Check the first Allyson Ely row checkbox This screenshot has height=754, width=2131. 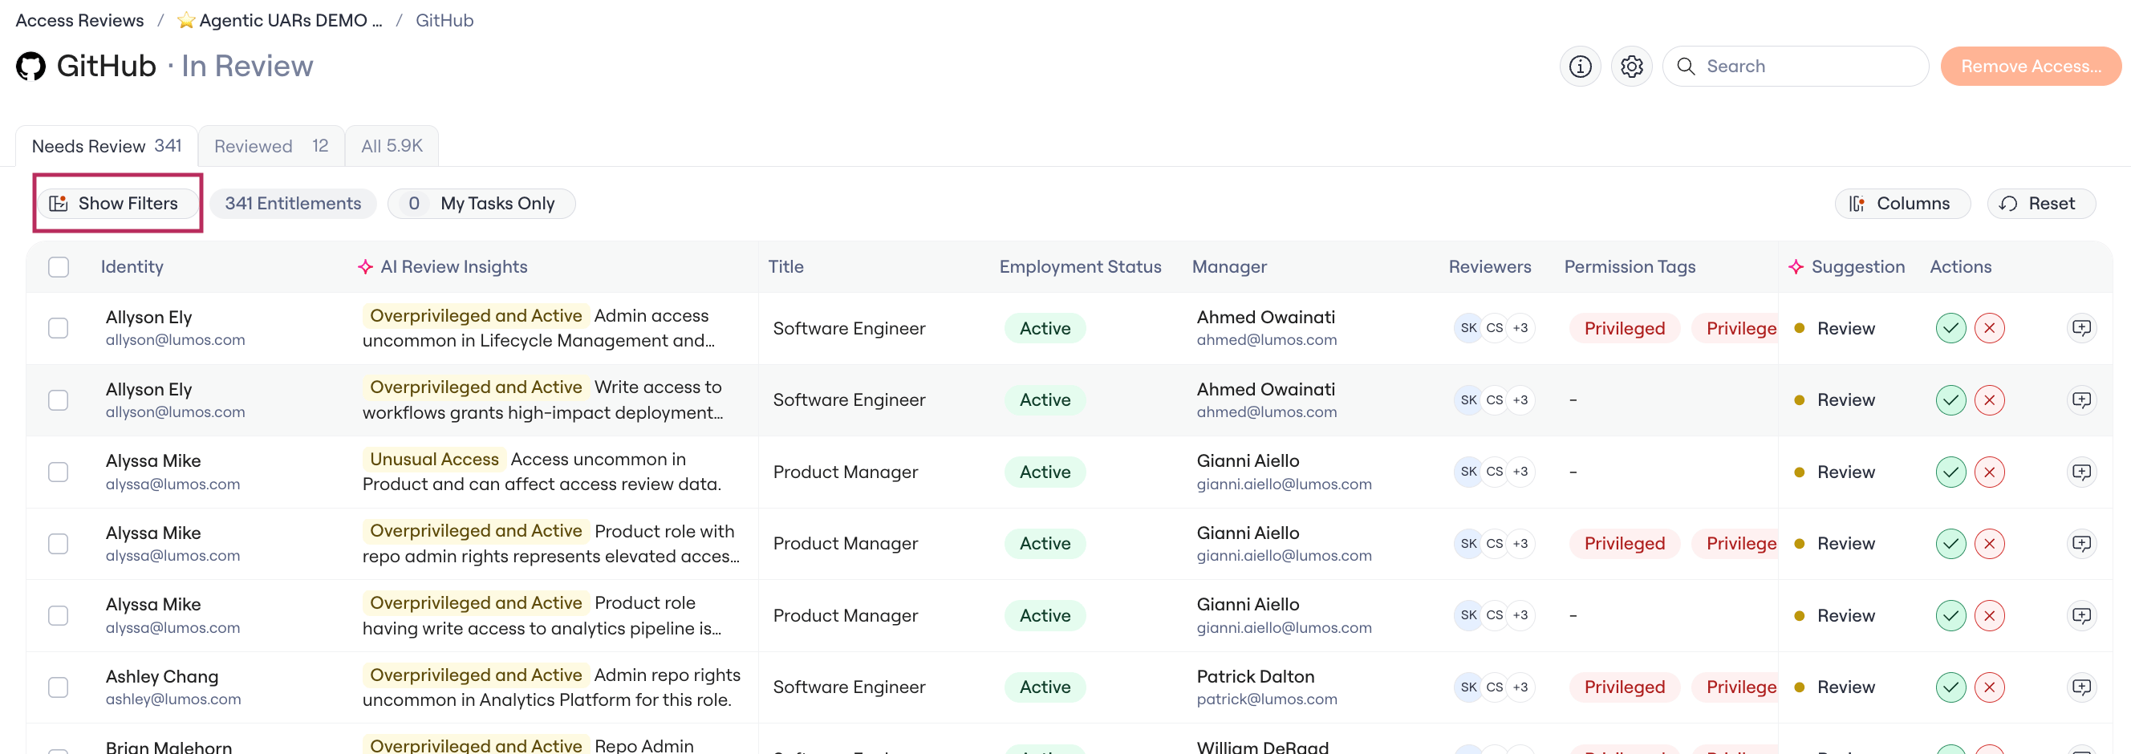coord(59,328)
